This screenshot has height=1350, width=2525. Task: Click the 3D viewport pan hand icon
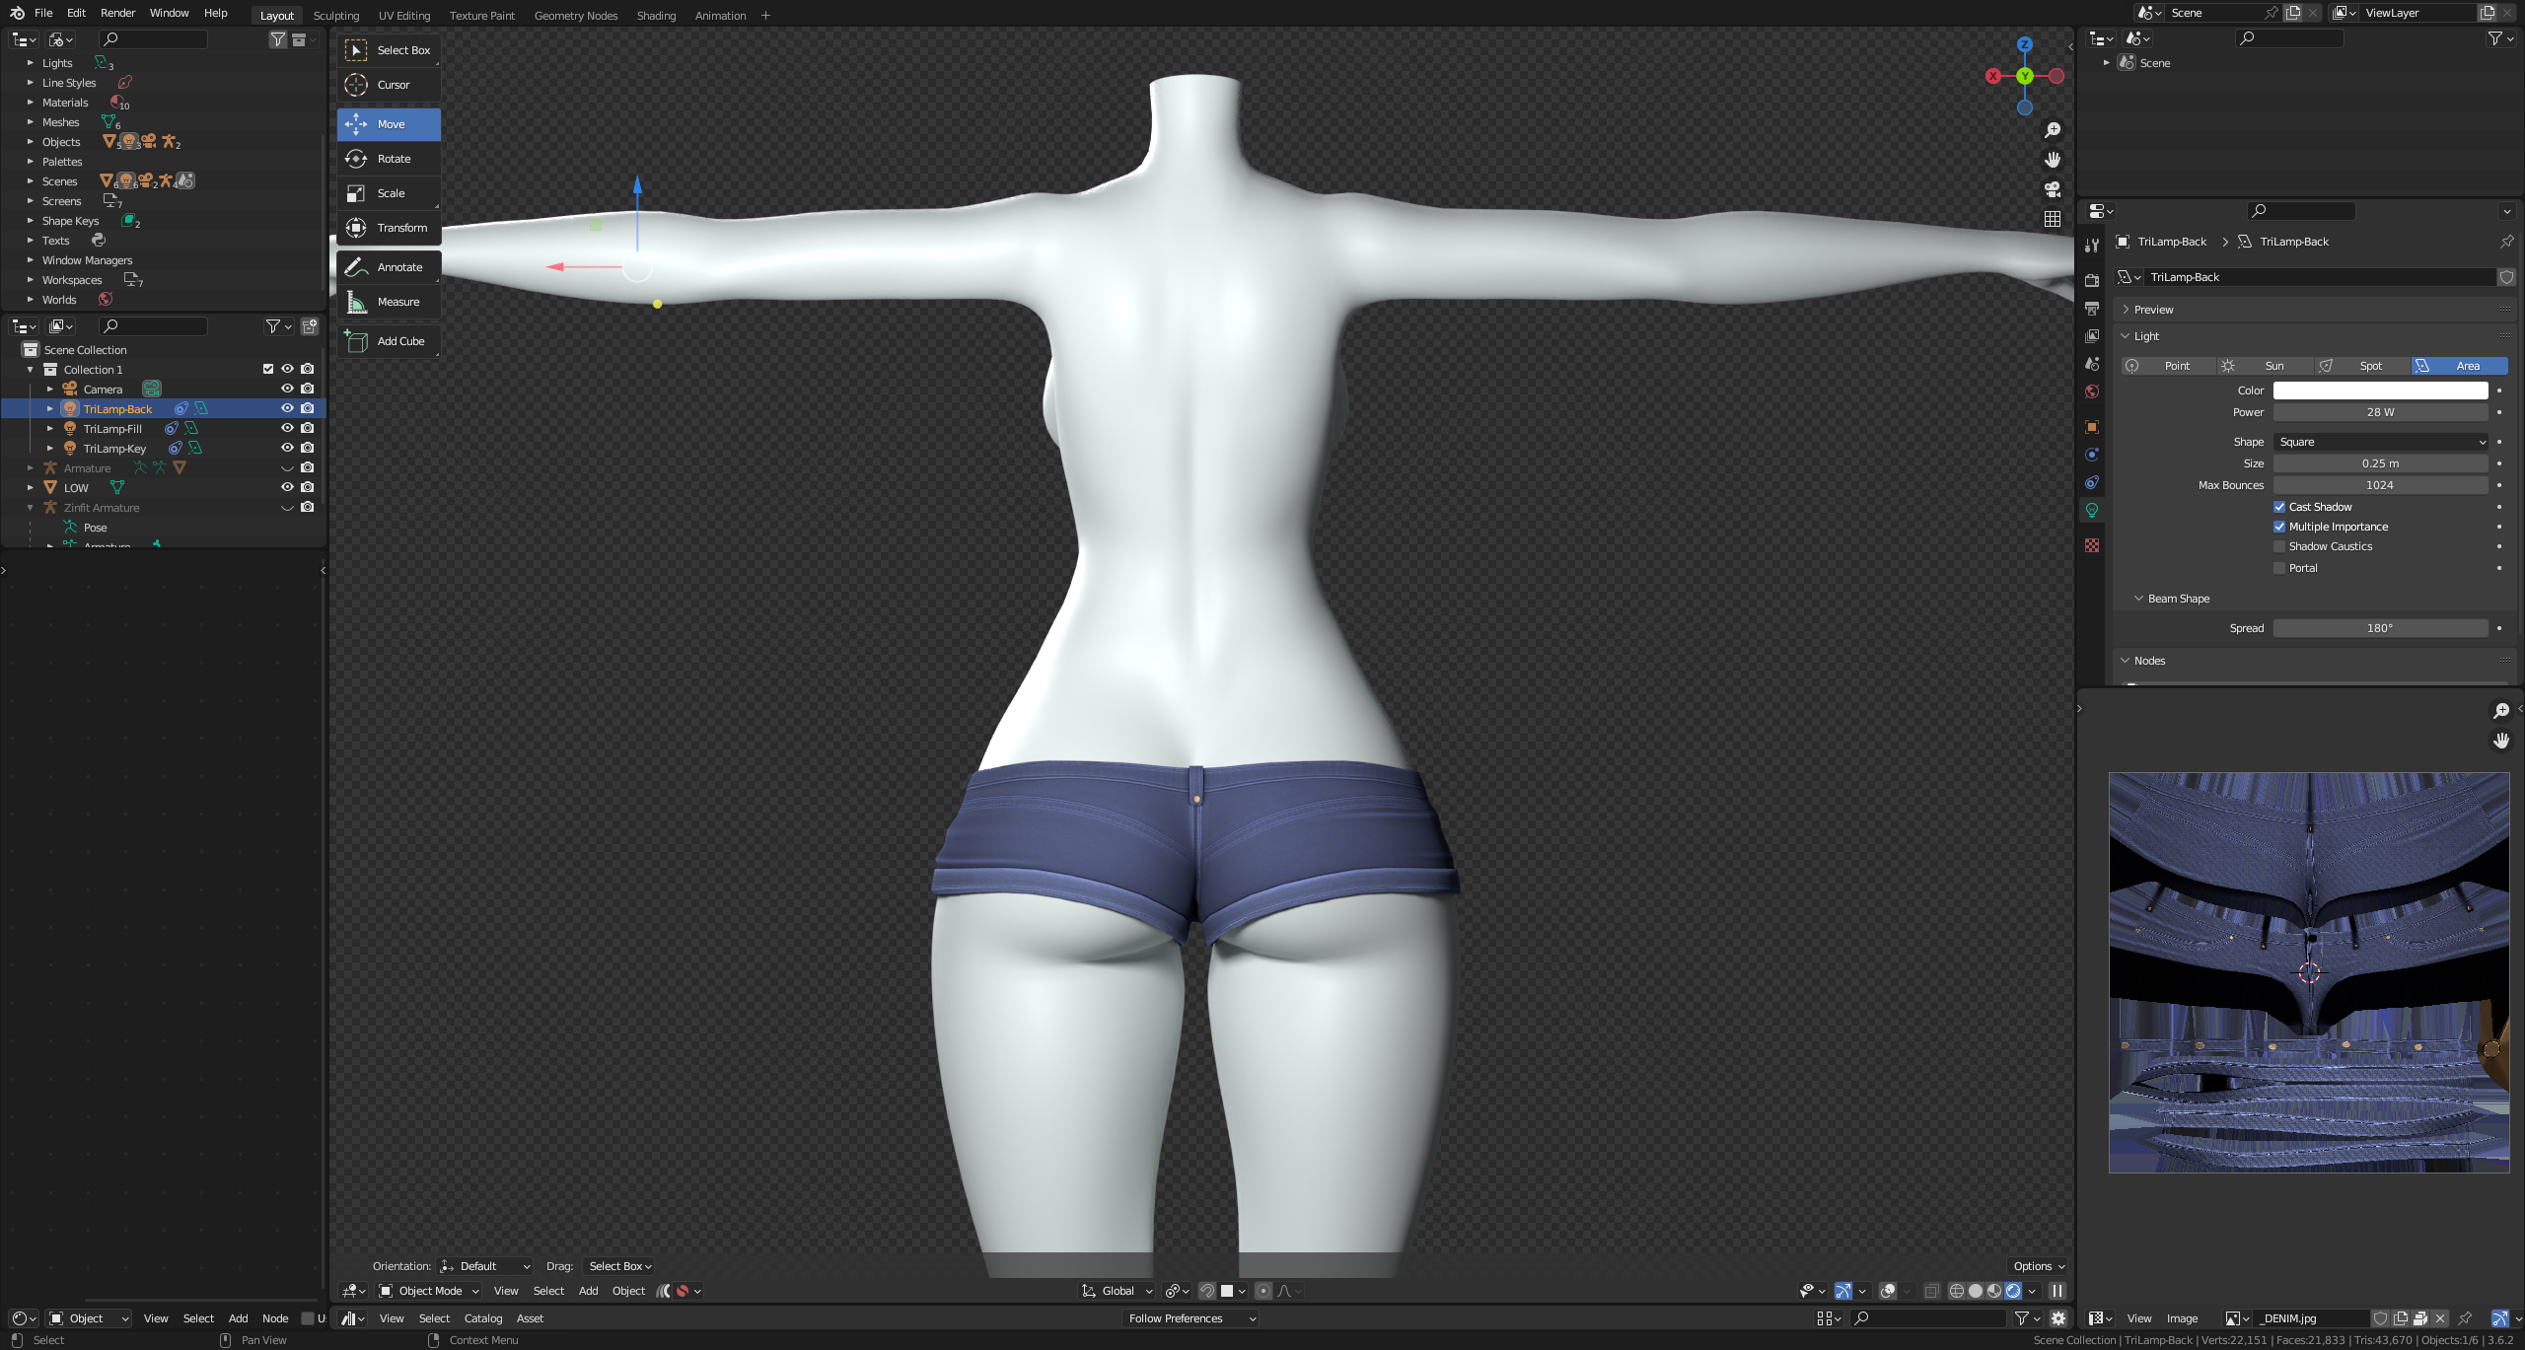2053,160
